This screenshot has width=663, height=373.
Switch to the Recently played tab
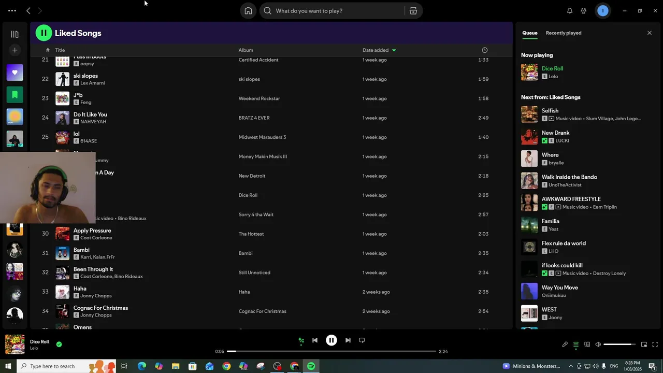tap(564, 33)
